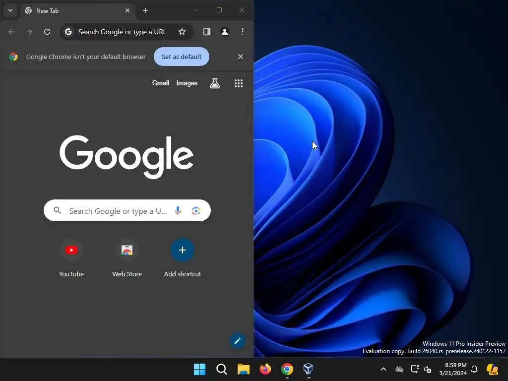
Task: Open the Google apps grid
Action: (x=239, y=83)
